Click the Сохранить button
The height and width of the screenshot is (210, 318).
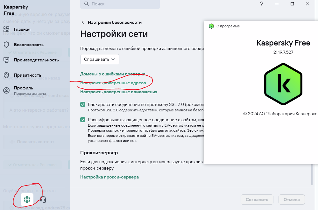[x=257, y=199]
